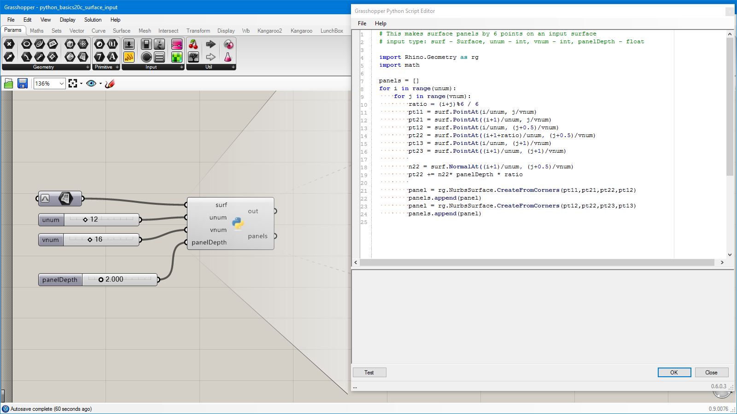Select the Text parameter icon showing A
Viewport: 737px width, 414px height.
click(112, 57)
